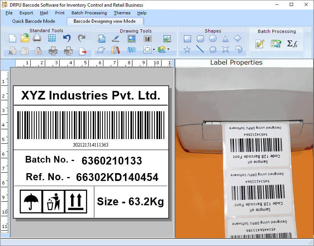This screenshot has width=314, height=246.
Task: Click the Label Properties panel header
Action: [x=236, y=63]
